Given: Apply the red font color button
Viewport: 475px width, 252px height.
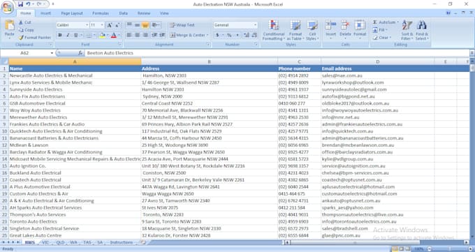Looking at the screenshot, I should pos(114,36).
